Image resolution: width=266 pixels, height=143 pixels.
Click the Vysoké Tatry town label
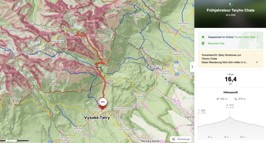[x=97, y=118]
